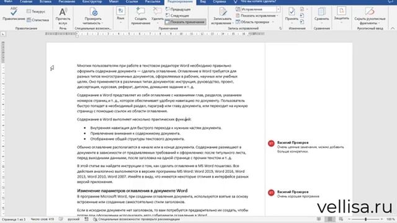Open Проверить читаемость accessibility checker
This screenshot has height=223, width=397.
(93, 16)
